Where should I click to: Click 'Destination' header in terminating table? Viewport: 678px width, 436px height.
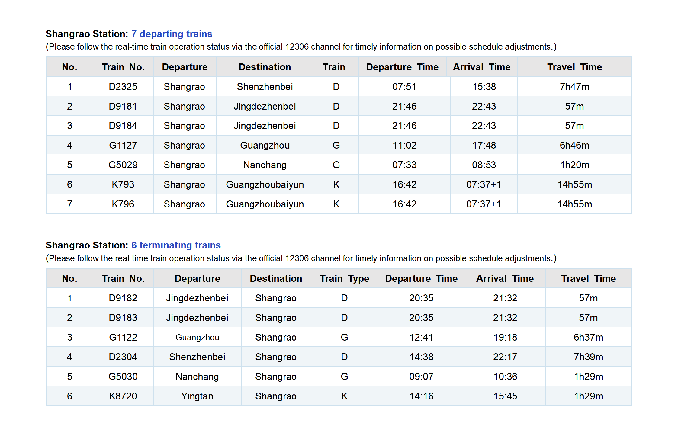276,278
